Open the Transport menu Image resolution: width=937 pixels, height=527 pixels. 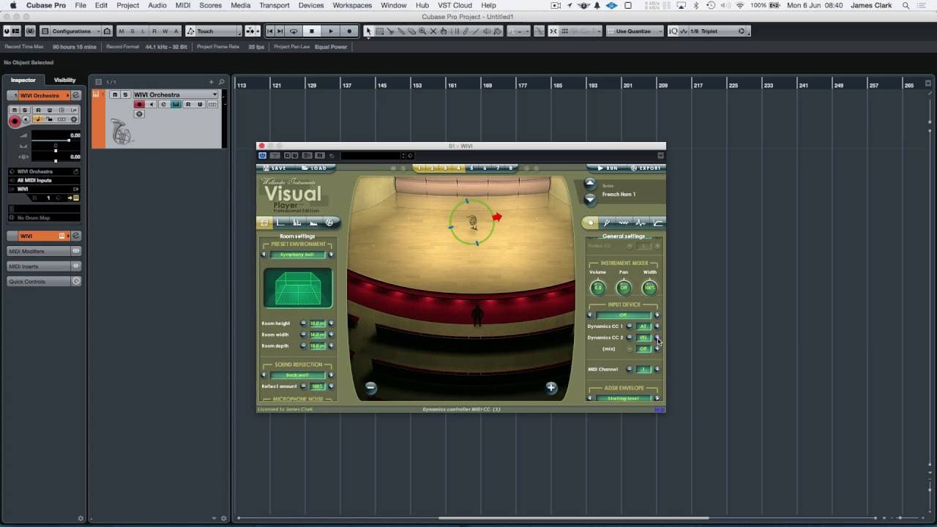coord(275,5)
